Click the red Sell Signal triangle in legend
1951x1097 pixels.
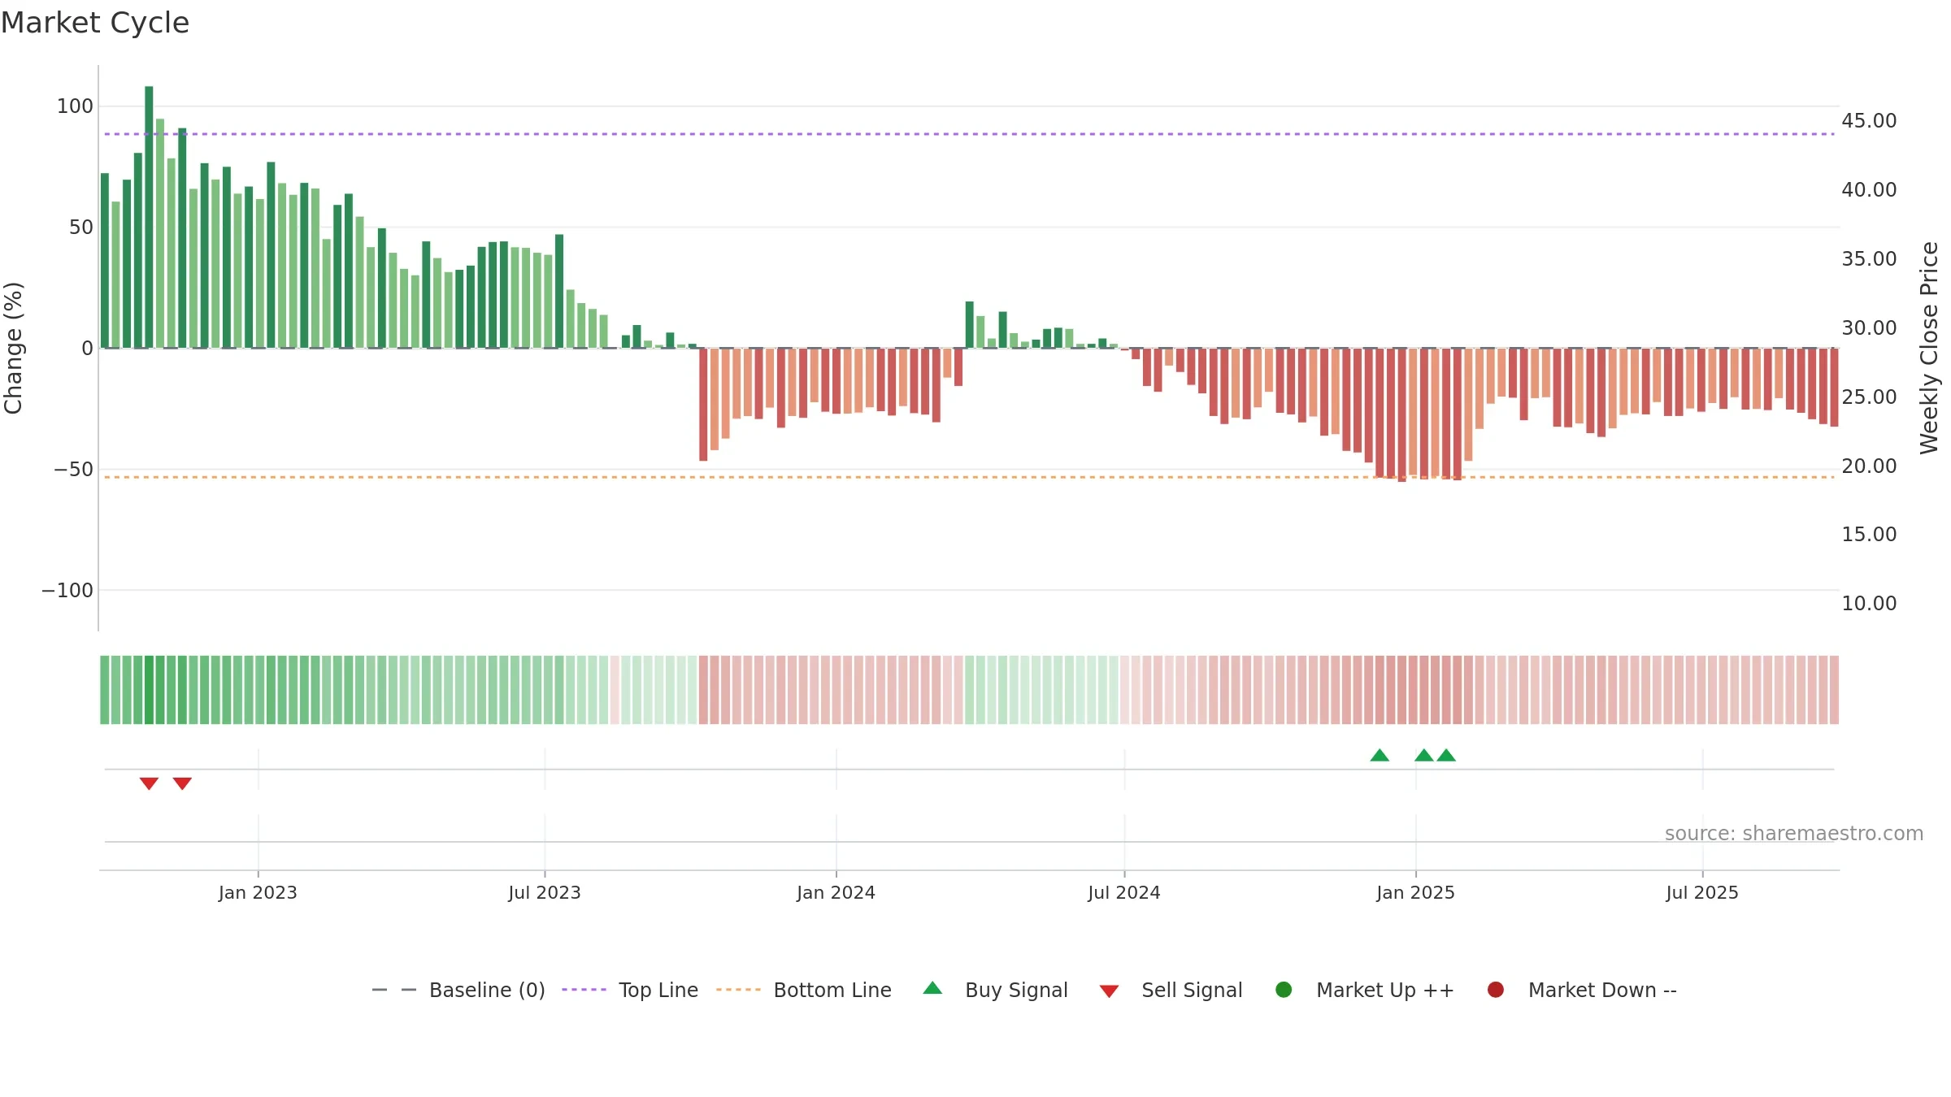[1110, 991]
